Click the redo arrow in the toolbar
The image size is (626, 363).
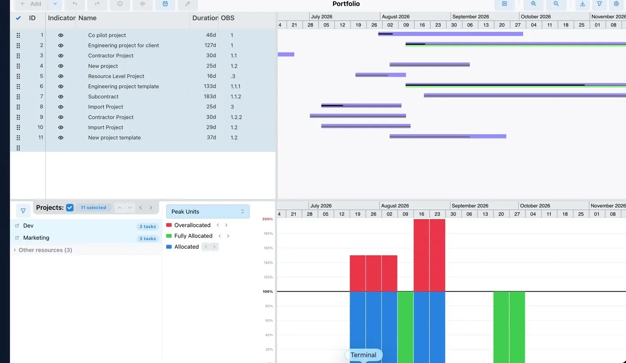97,4
